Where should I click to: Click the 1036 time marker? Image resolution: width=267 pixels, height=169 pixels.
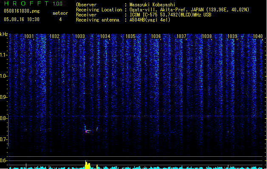point(156,36)
